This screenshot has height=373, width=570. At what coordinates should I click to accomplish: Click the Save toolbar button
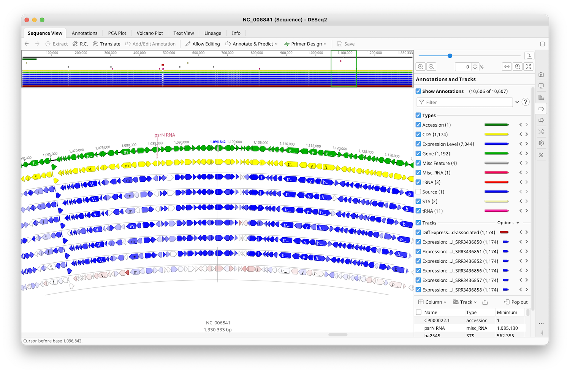click(346, 44)
